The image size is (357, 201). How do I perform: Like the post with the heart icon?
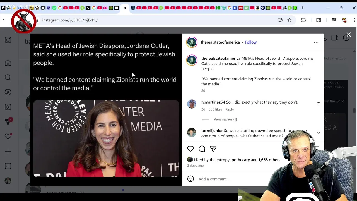(190, 149)
